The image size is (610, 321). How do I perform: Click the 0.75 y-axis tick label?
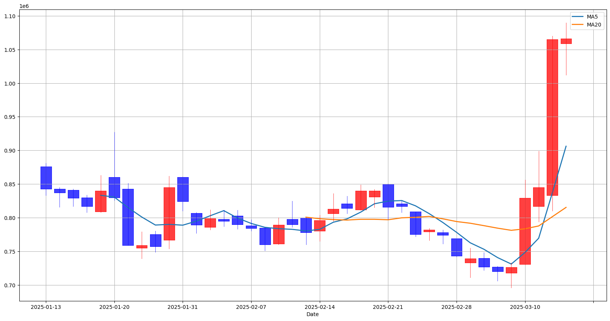(10, 252)
